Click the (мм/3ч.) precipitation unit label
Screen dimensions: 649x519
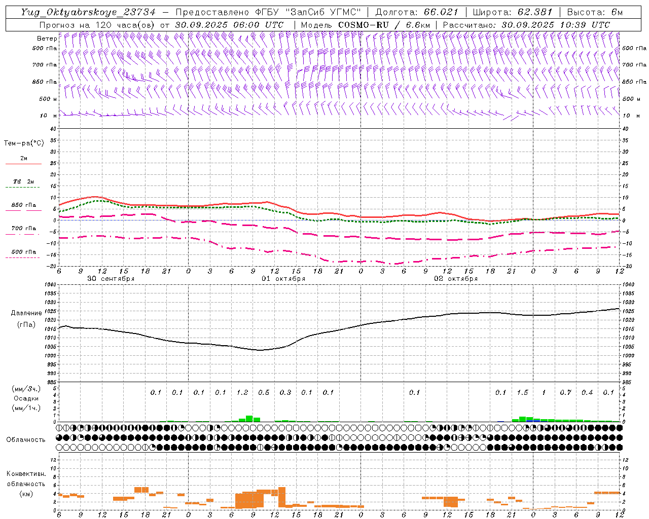tap(26, 389)
